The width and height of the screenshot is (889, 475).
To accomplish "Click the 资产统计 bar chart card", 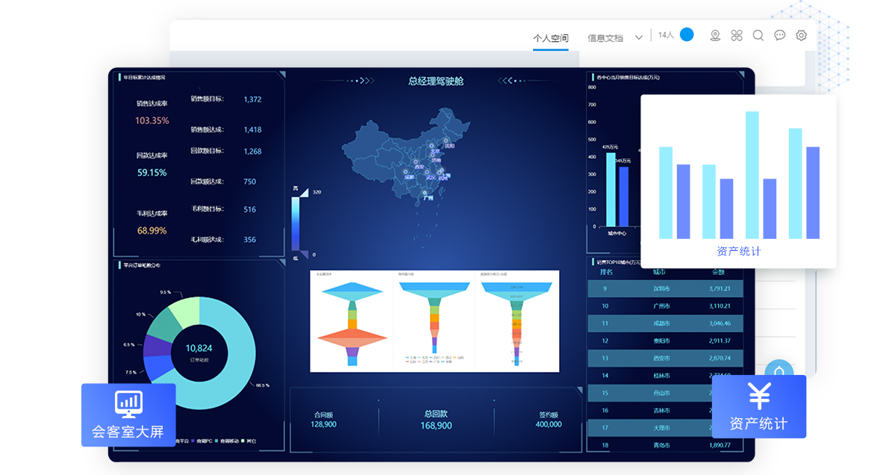I will coord(738,181).
